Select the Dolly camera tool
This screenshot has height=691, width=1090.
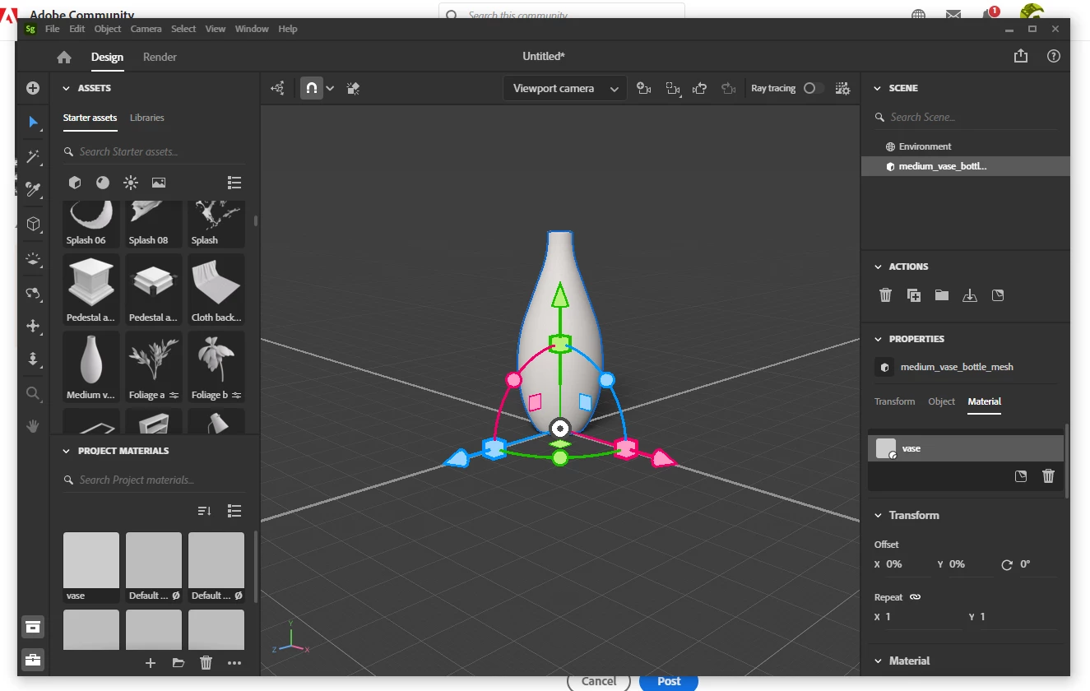33,359
